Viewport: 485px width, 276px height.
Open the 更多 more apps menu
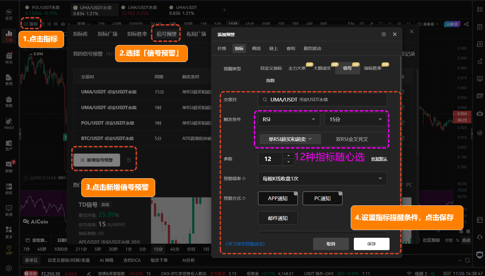(9, 233)
